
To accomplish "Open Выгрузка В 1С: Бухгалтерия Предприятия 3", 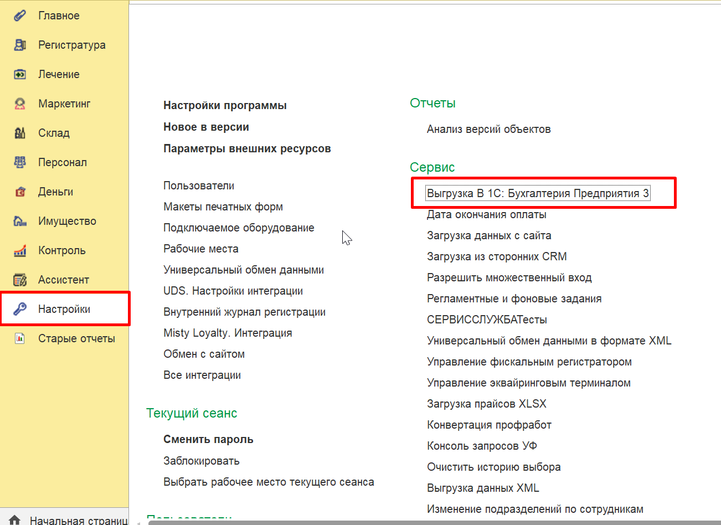I will (x=537, y=193).
